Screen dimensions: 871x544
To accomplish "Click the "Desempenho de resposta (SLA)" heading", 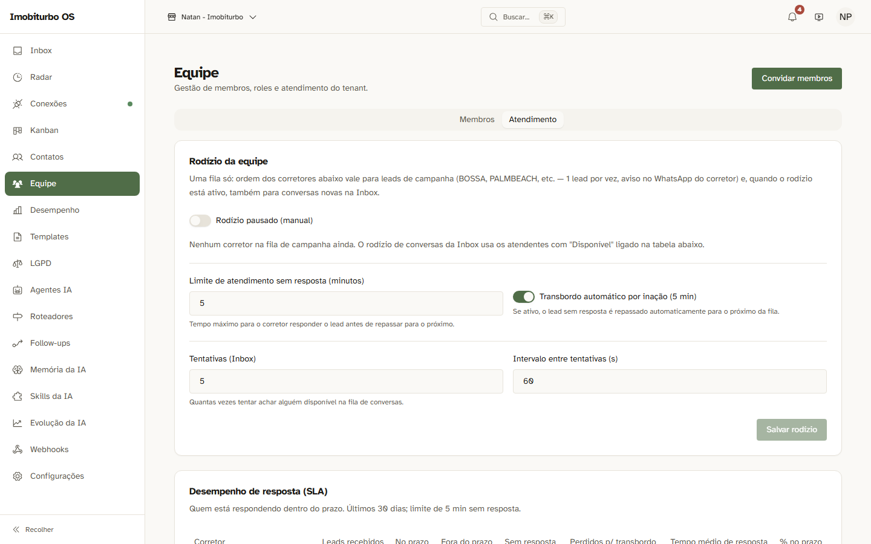I will (258, 491).
